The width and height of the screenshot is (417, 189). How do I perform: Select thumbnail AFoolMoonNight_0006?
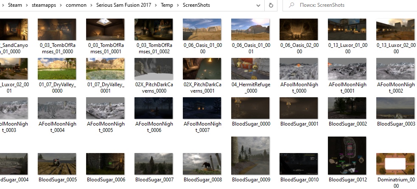point(154,108)
